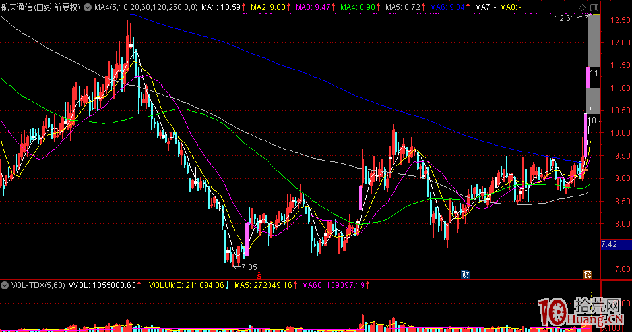Click the 12.50 price axis label
Screen dimensions: 632x332
[620, 20]
